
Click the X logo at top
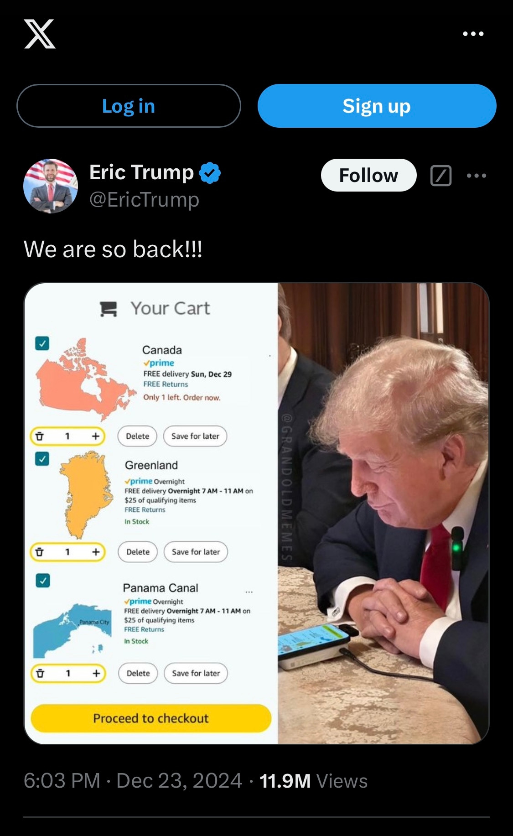click(x=40, y=34)
